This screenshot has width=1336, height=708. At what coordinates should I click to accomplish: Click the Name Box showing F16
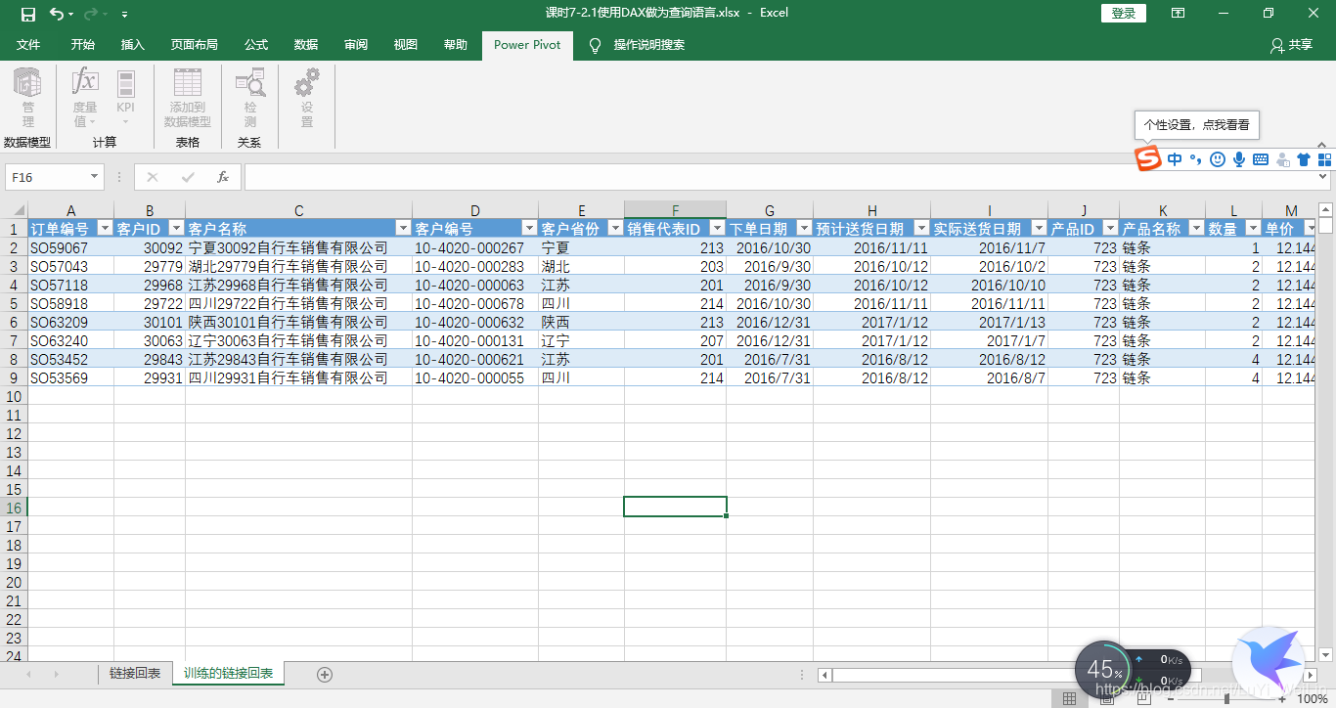47,177
